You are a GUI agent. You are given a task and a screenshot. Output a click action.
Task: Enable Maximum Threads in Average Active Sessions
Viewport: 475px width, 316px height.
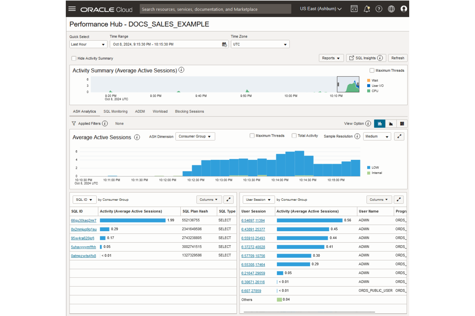click(x=252, y=135)
